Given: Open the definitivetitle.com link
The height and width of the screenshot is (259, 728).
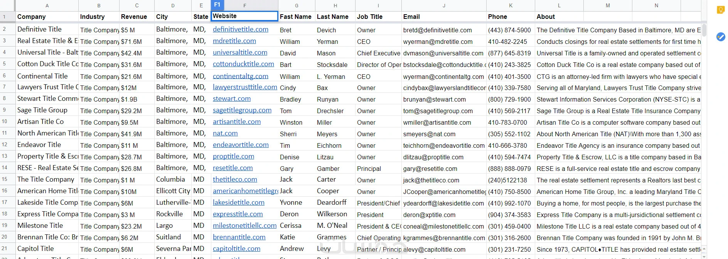Looking at the screenshot, I should [240, 29].
